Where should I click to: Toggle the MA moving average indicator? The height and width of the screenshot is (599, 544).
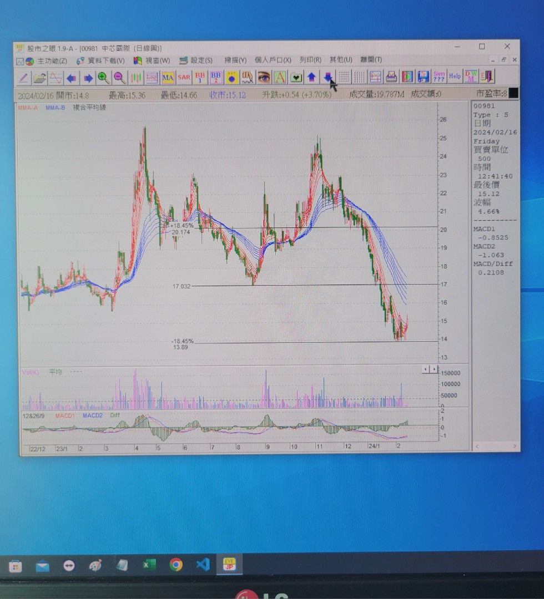coord(168,77)
